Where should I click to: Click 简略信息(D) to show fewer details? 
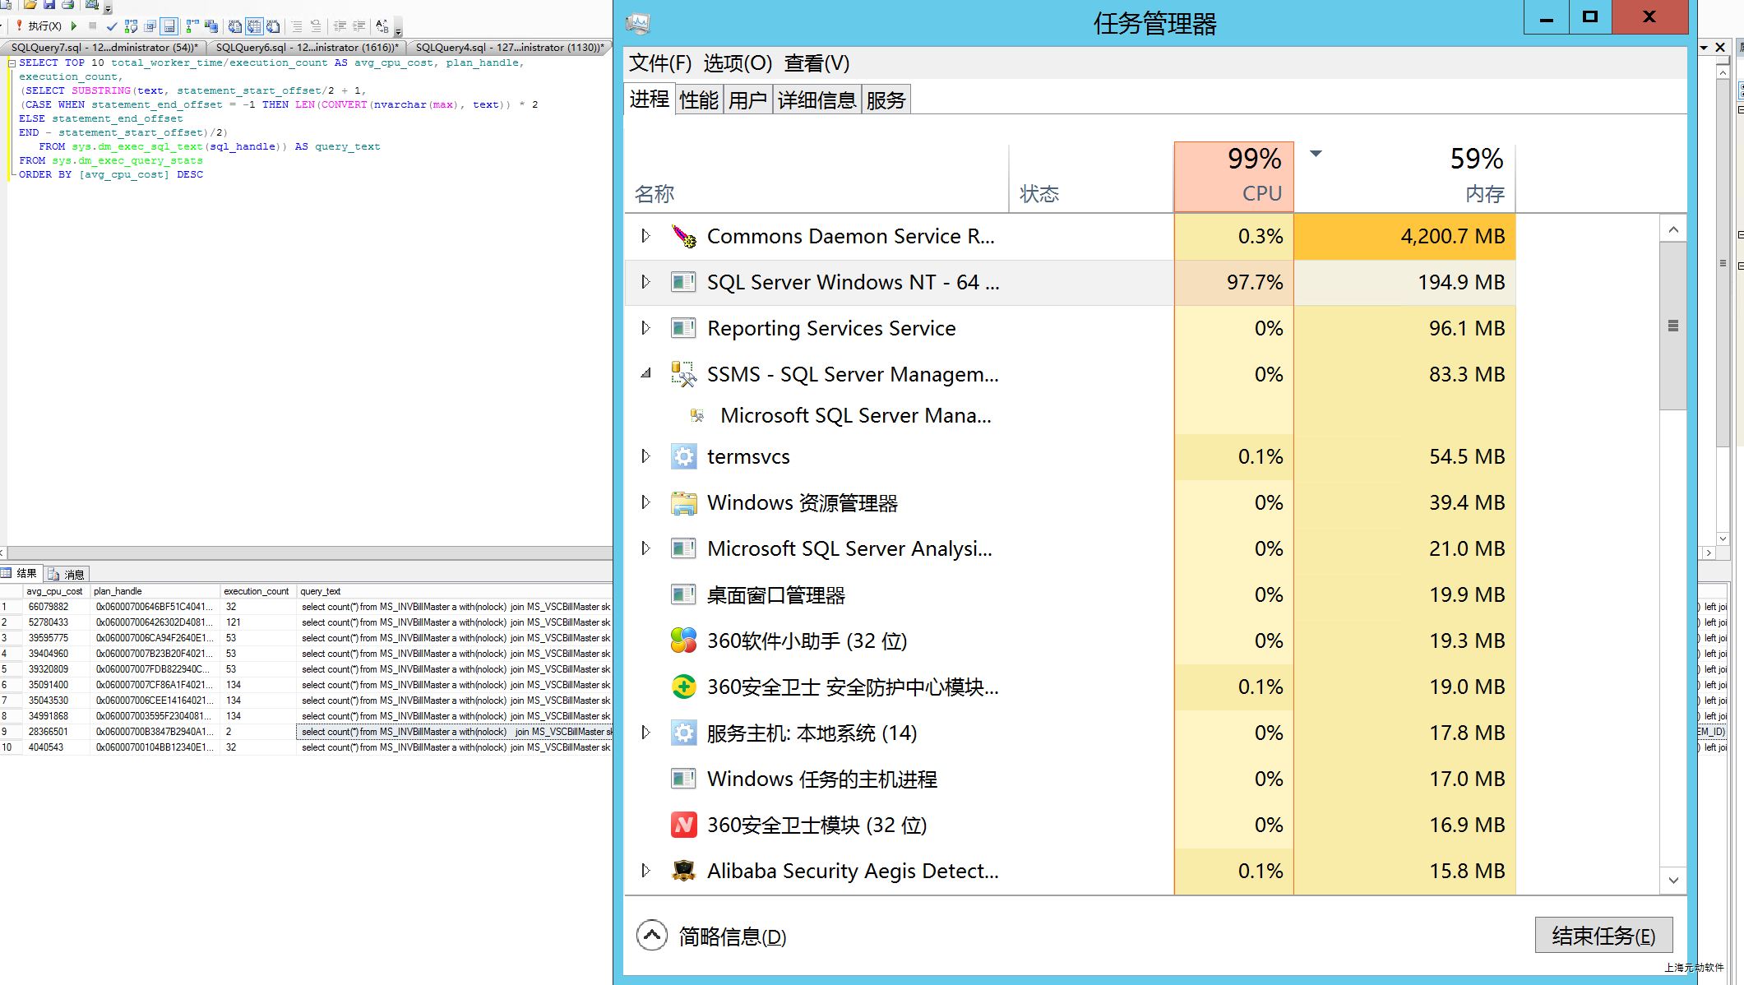732,936
